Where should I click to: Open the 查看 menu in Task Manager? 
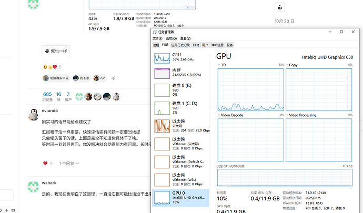click(185, 38)
